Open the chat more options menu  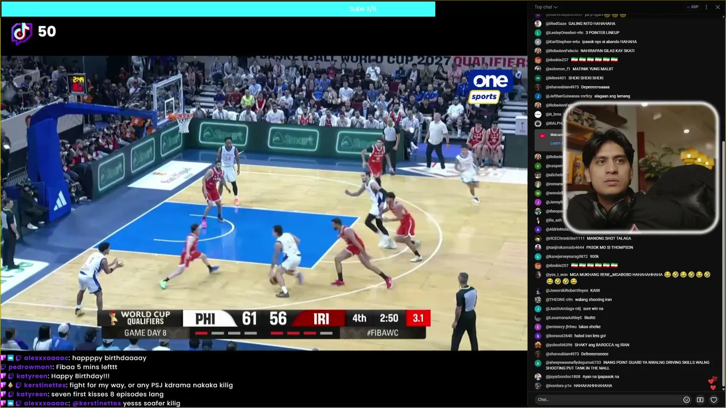coord(706,7)
